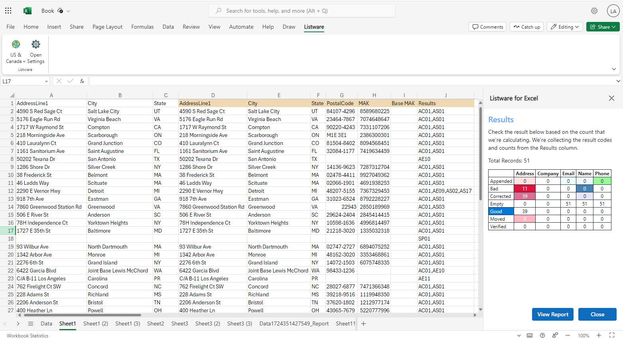Open insert function fx button

pos(82,81)
